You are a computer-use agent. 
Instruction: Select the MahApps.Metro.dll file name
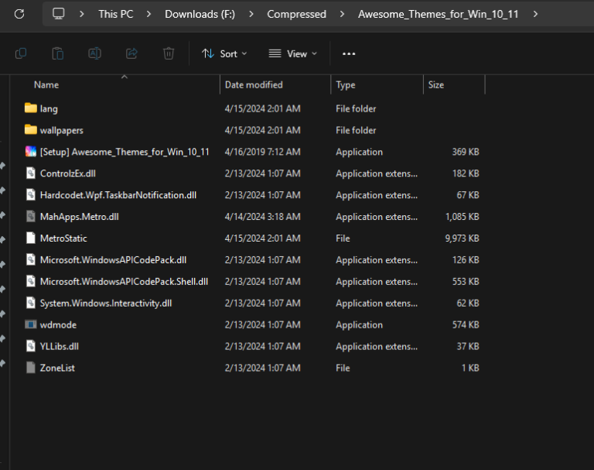pyautogui.click(x=79, y=217)
